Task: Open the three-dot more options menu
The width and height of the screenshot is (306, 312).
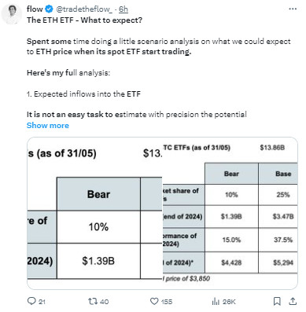Action: (x=293, y=9)
